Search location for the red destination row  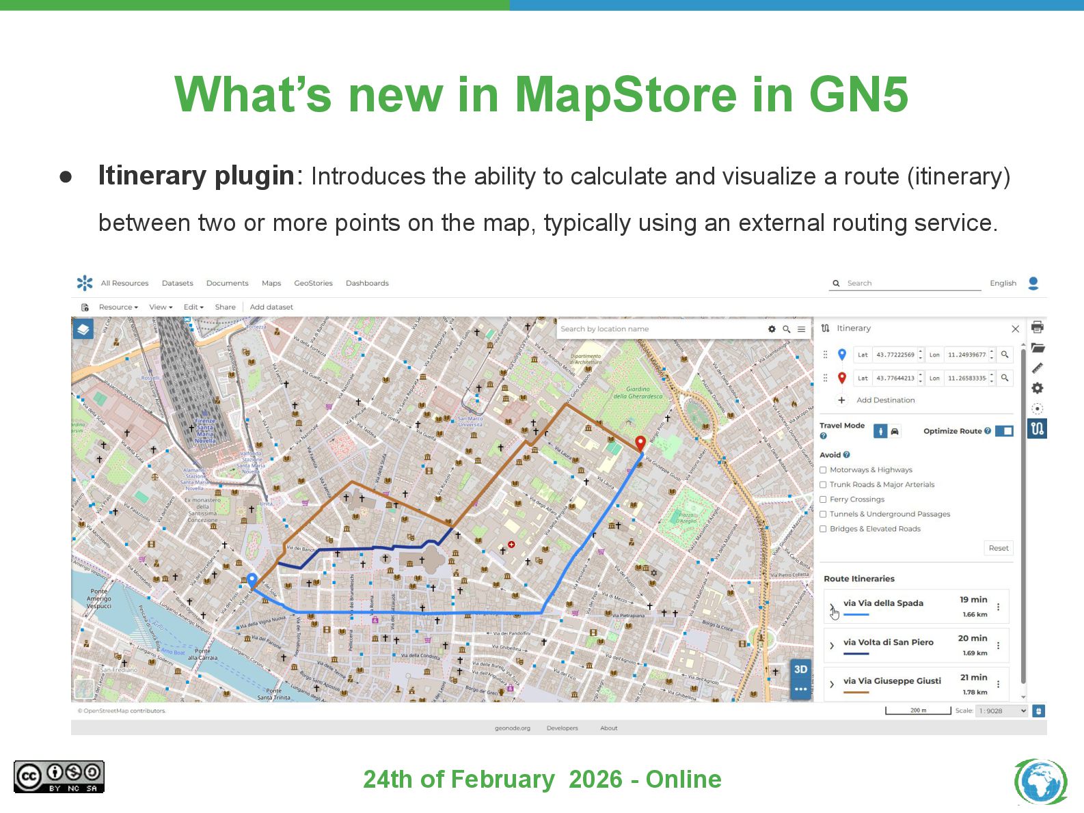(1005, 378)
